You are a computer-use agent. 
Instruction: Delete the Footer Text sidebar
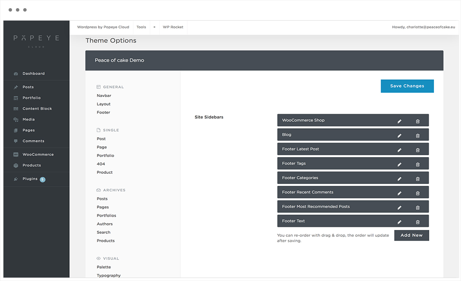point(418,222)
